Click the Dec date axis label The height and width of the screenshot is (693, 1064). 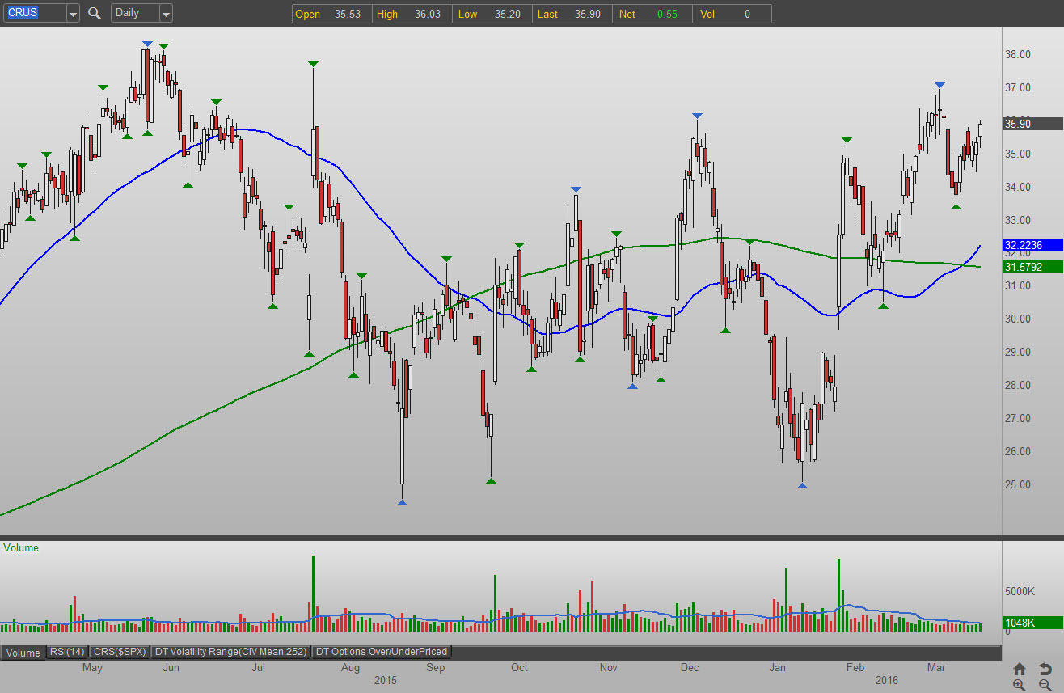pyautogui.click(x=690, y=668)
